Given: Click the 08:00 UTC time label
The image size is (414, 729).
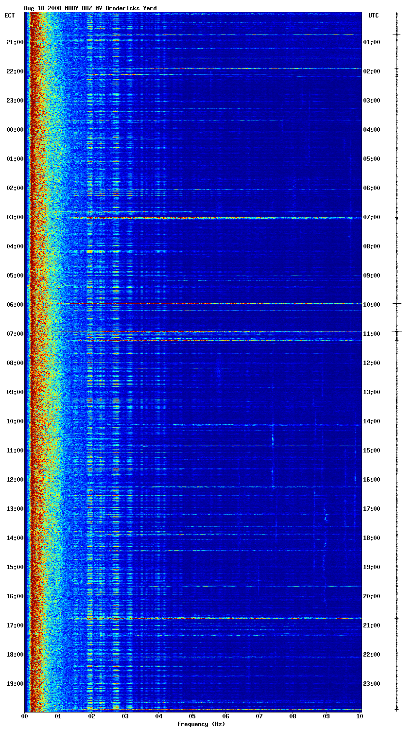Looking at the screenshot, I should (x=372, y=246).
